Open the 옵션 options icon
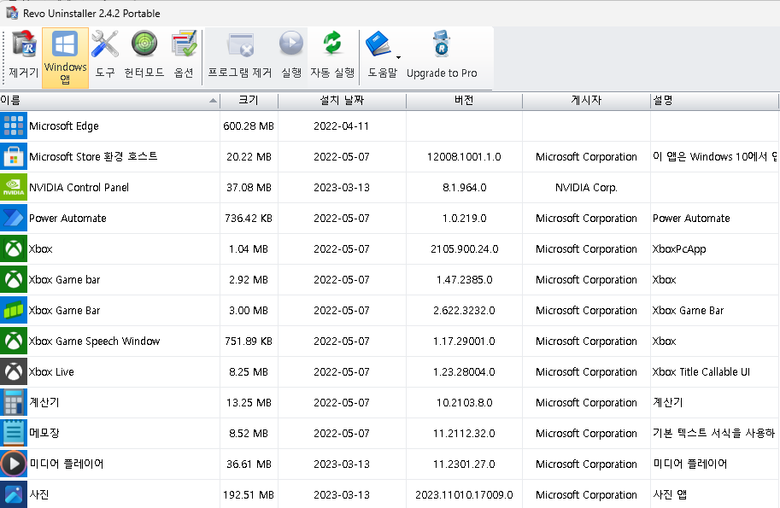The image size is (780, 508). (x=184, y=55)
